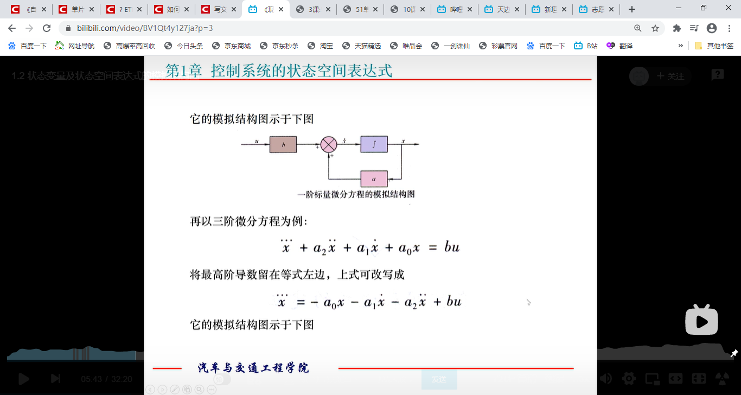Open the 京东秒杀 bookmark
741x395 pixels.
point(279,46)
